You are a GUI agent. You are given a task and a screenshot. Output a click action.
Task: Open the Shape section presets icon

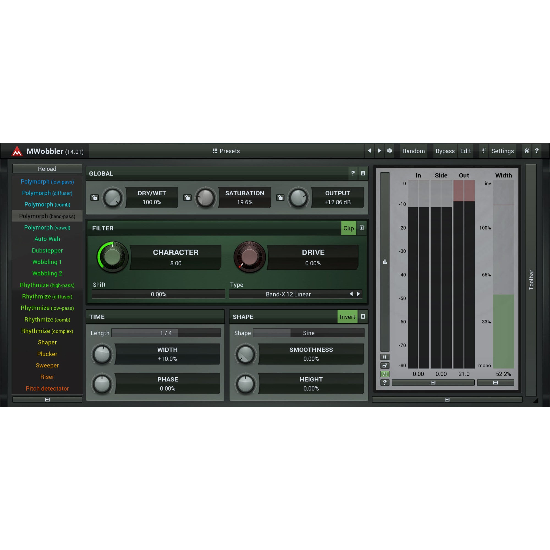(363, 317)
